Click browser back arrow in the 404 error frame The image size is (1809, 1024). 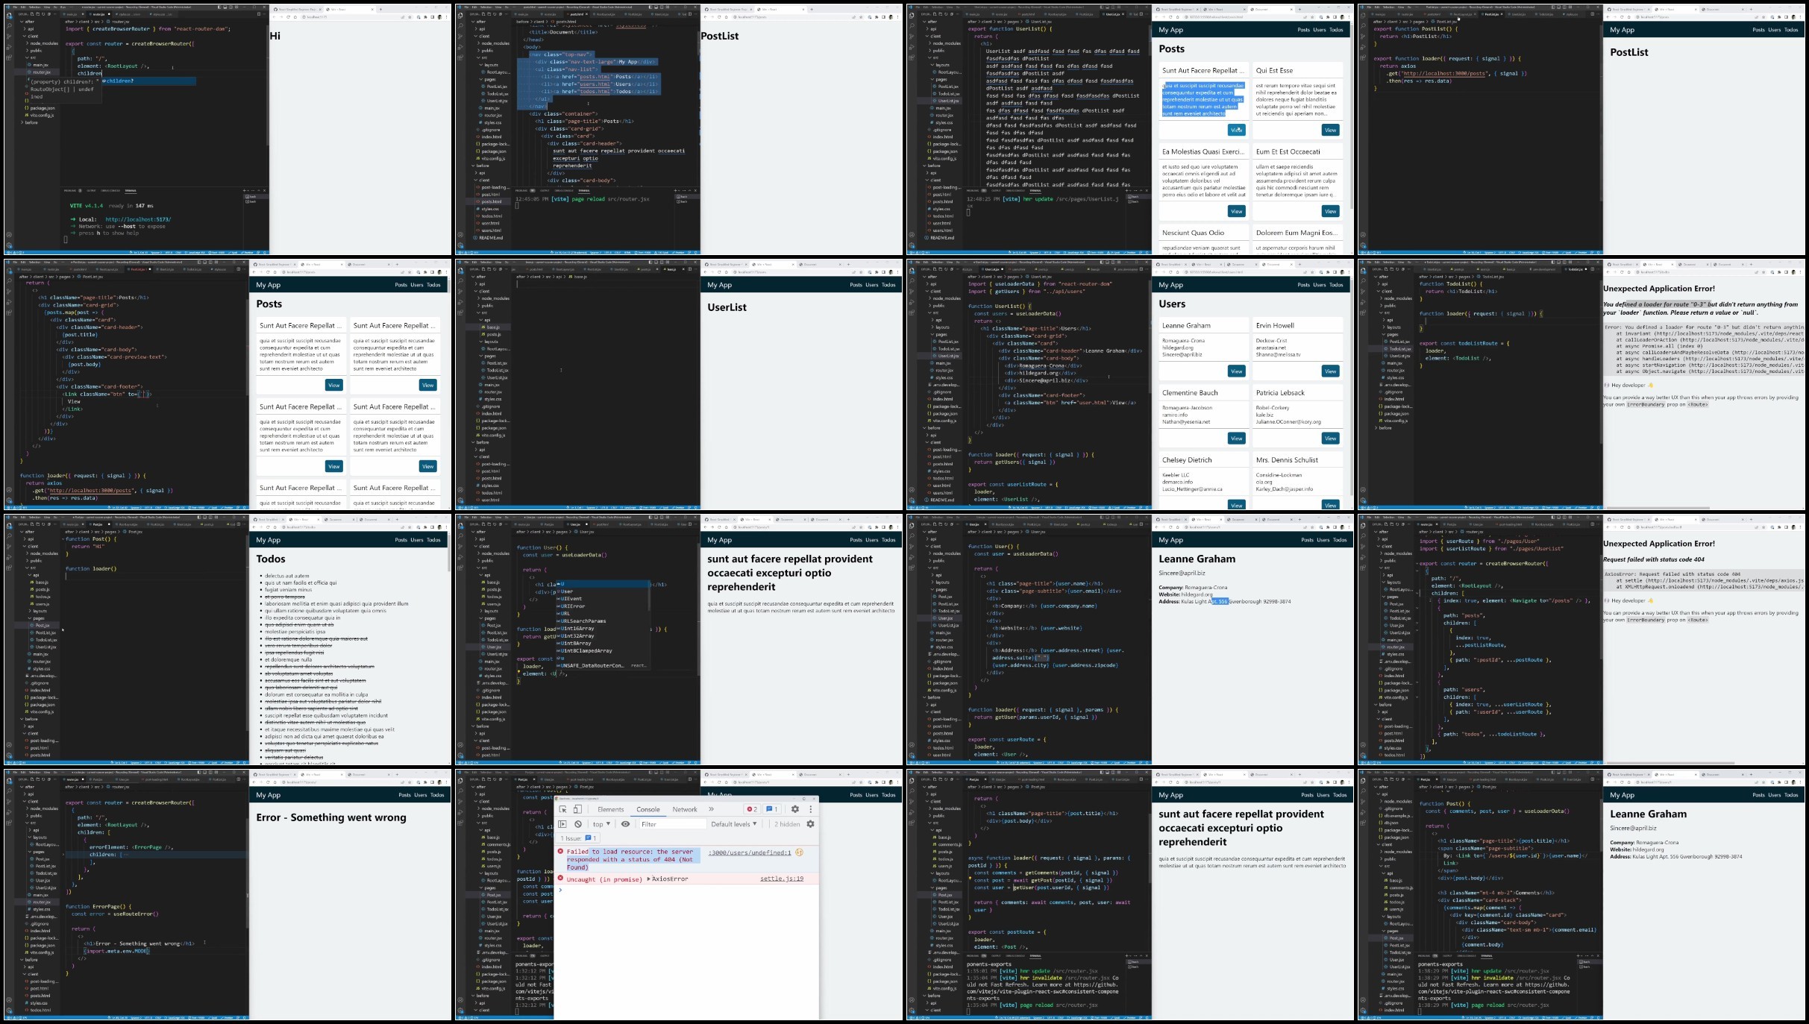click(1608, 527)
